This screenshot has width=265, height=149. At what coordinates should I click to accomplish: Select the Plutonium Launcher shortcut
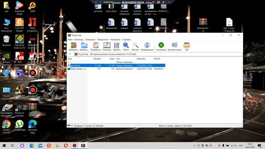coord(19,110)
